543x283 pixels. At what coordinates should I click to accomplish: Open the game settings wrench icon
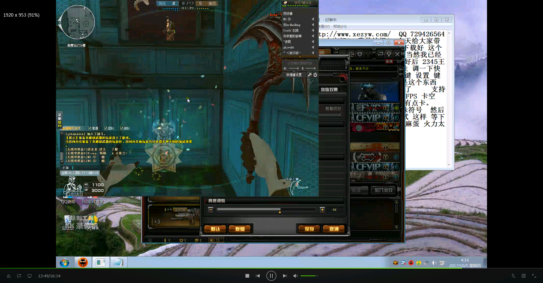(x=310, y=75)
